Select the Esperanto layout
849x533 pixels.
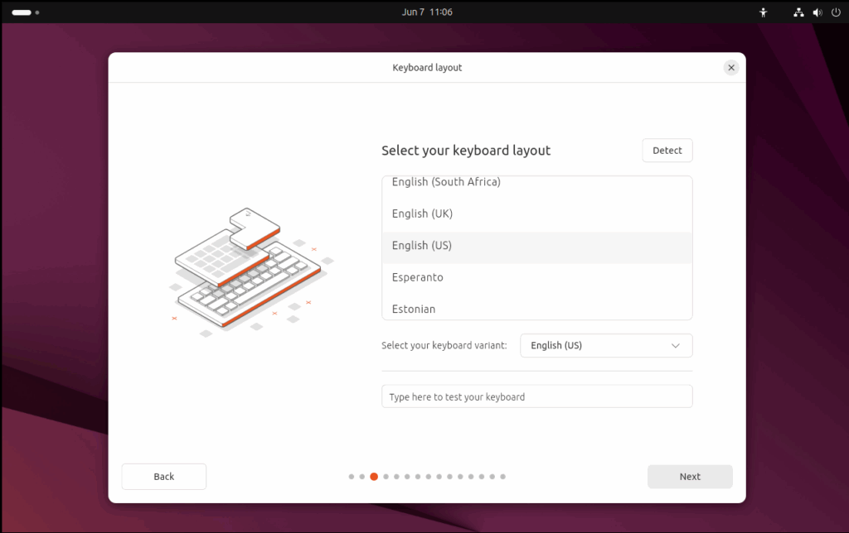coord(536,277)
